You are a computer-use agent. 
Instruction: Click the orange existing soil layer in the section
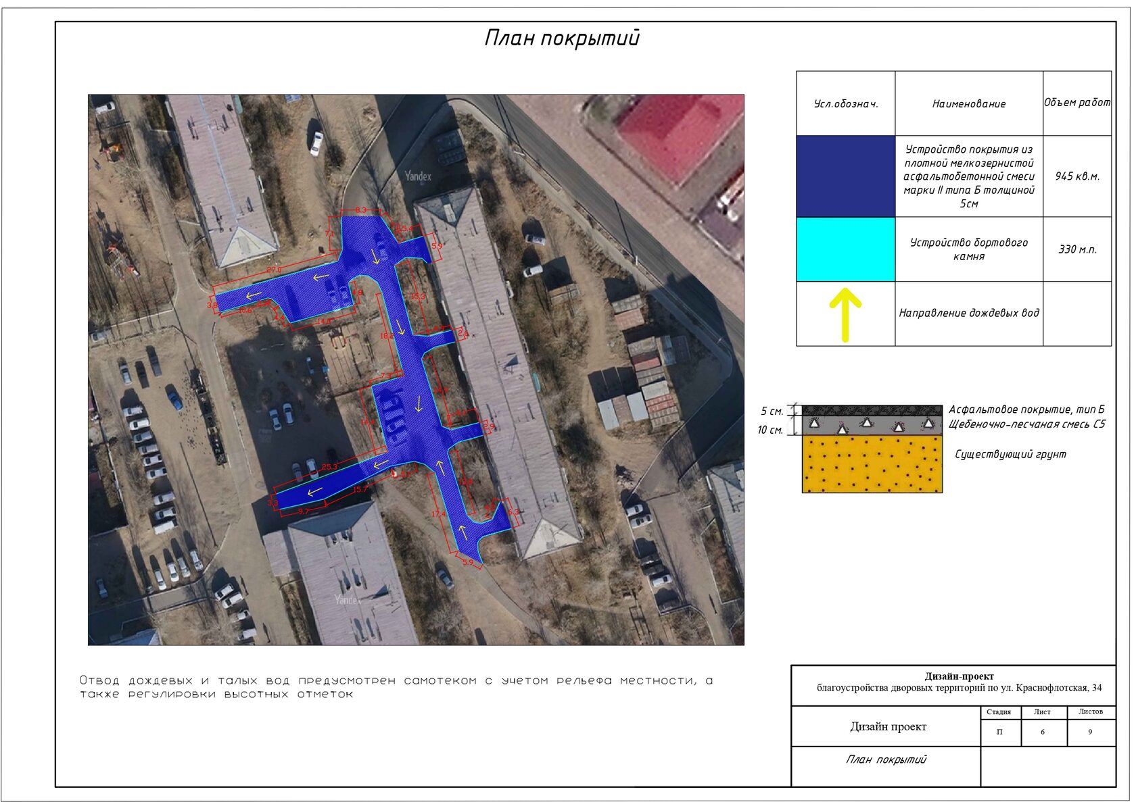pos(872,463)
